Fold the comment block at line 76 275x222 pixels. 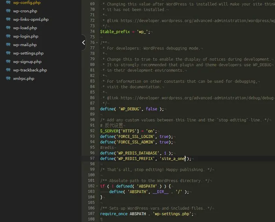click(97, 43)
